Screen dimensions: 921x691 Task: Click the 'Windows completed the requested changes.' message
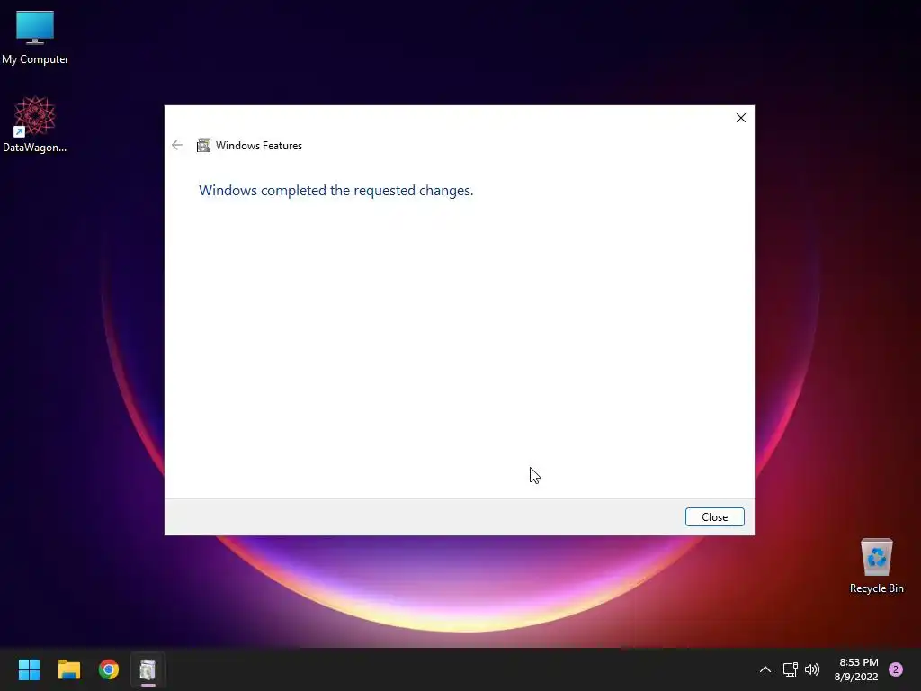point(336,191)
